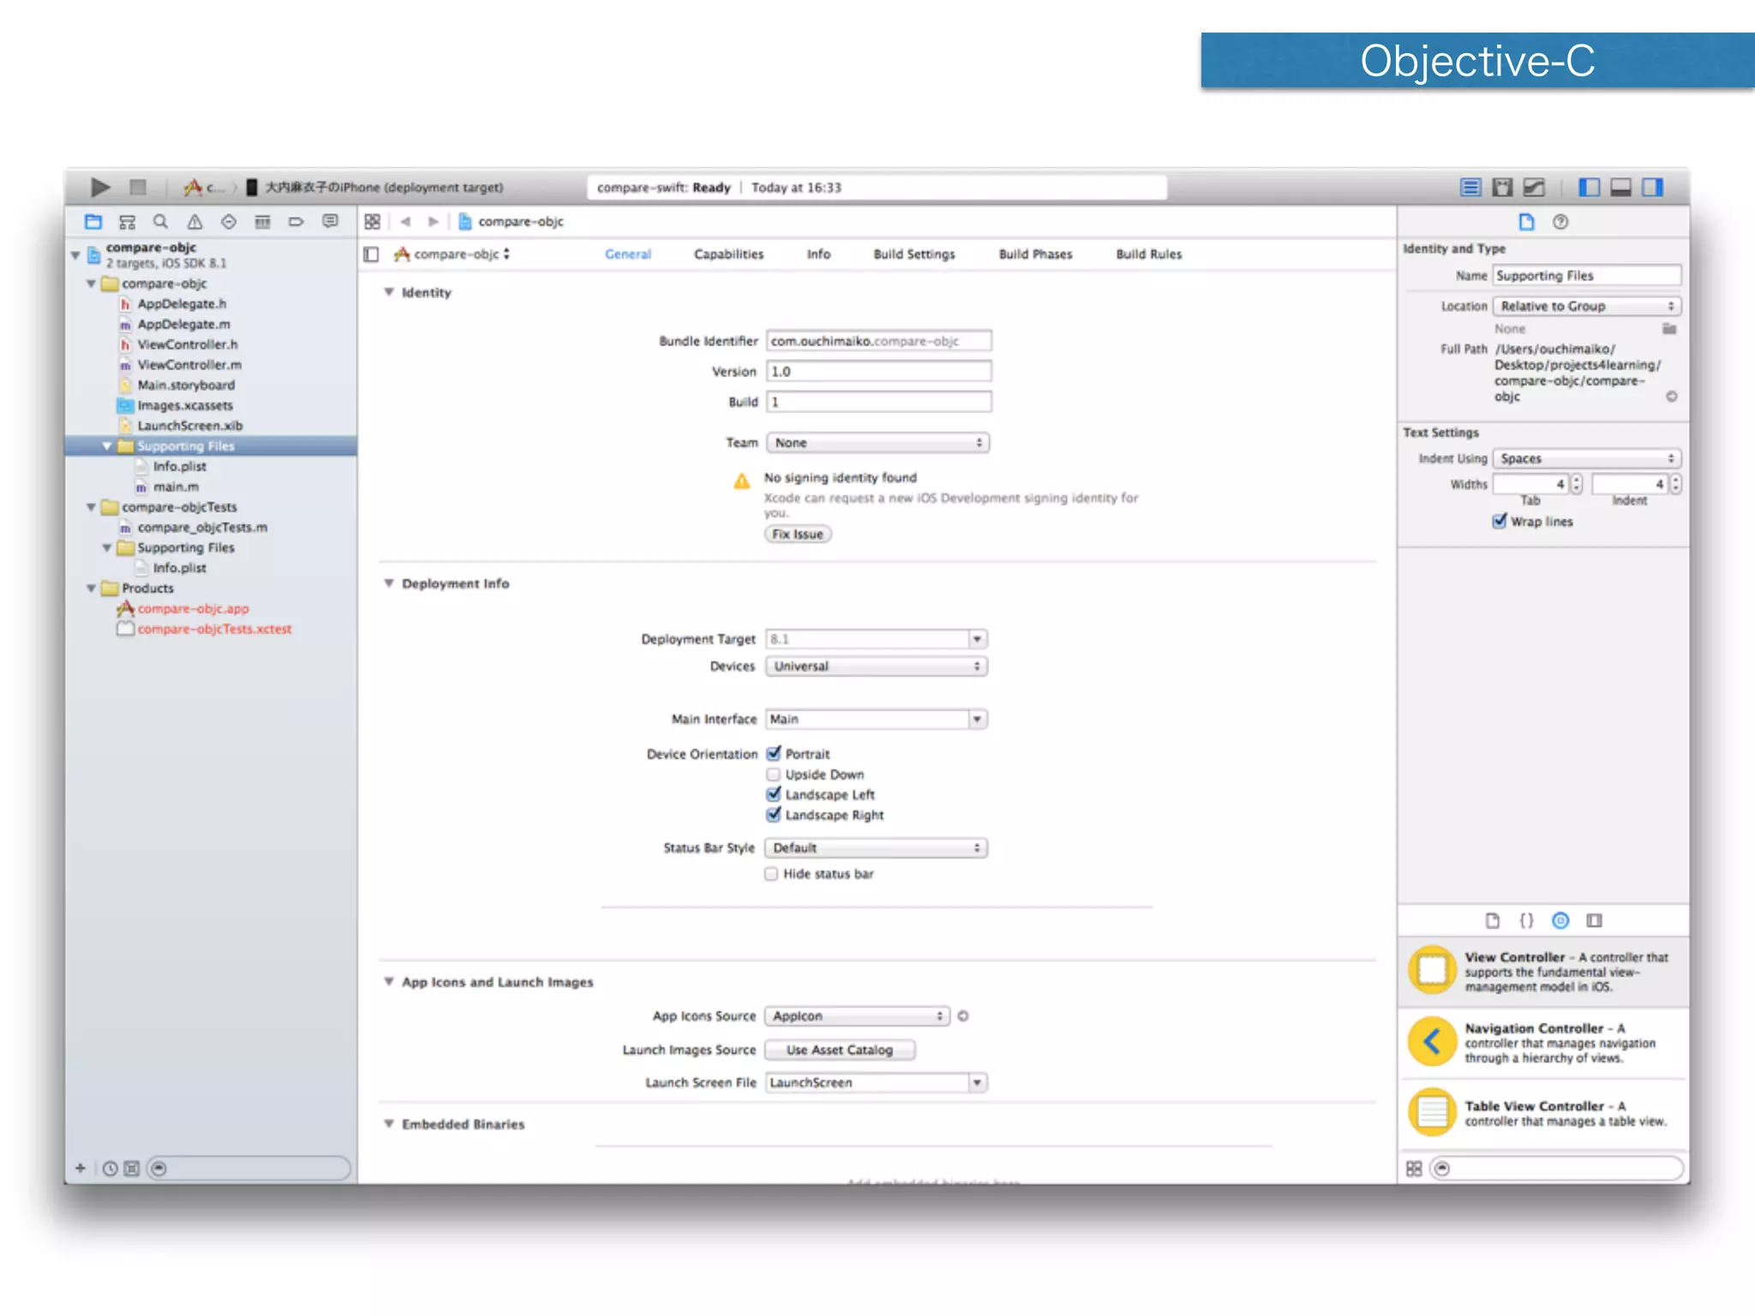Switch to the Build Settings tab
The width and height of the screenshot is (1755, 1316).
pos(914,254)
